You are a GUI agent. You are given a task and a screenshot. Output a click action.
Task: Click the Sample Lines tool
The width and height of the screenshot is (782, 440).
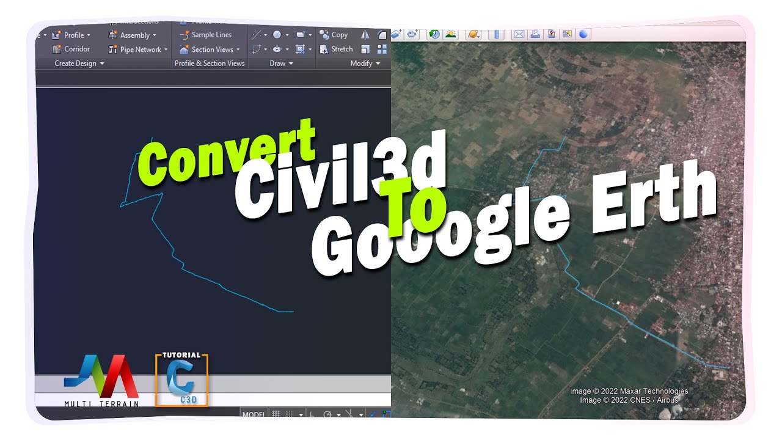tap(205, 35)
